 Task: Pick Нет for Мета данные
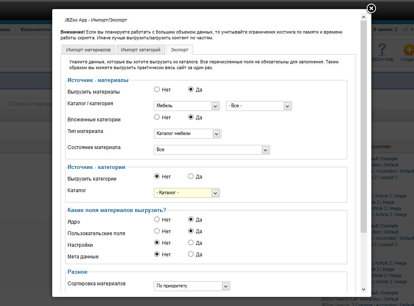[x=157, y=254]
